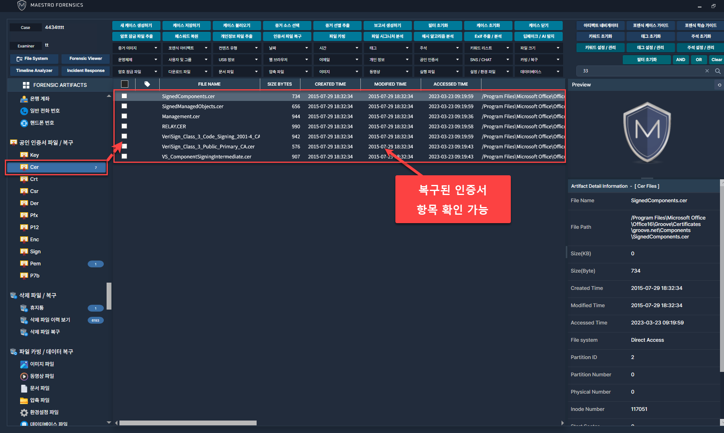Open the Forensic Viewer tab
This screenshot has height=433, width=724.
click(86, 59)
